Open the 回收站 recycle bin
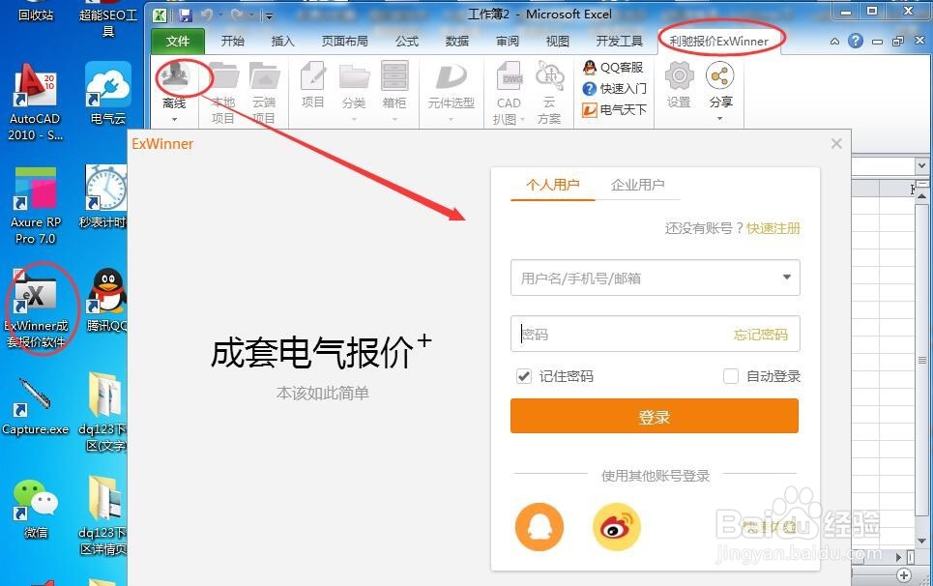This screenshot has width=933, height=586. point(35,12)
